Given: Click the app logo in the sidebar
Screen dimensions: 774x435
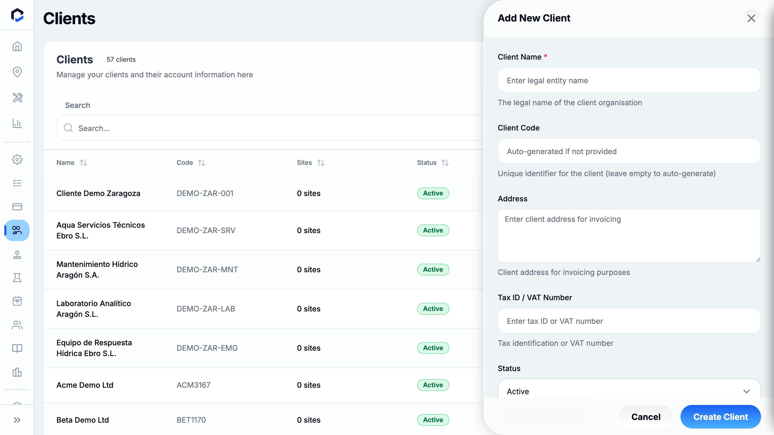Looking at the screenshot, I should 17,15.
